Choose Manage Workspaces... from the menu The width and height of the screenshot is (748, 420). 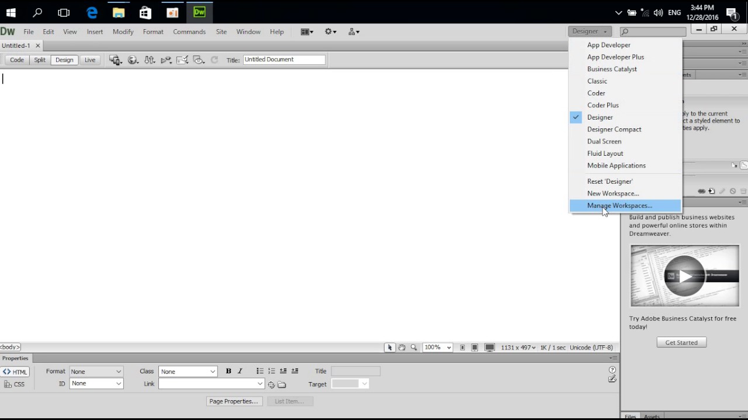click(625, 206)
